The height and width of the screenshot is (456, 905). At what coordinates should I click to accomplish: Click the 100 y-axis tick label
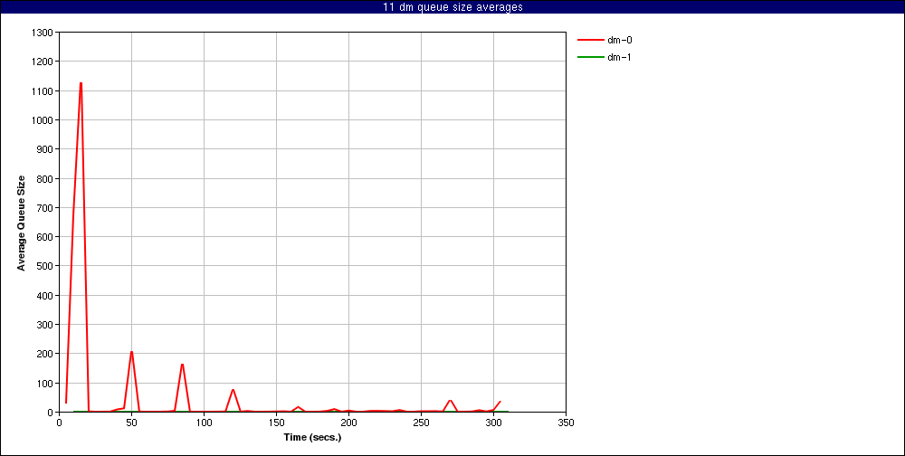click(x=47, y=384)
